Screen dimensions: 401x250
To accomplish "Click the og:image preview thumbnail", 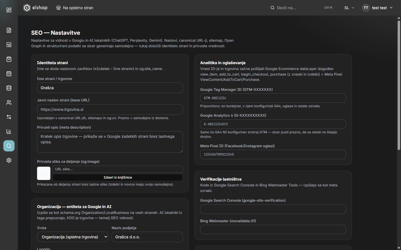I will coord(44,173).
